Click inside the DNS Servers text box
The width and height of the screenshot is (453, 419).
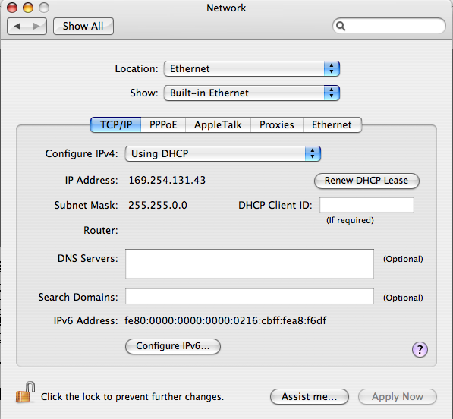(250, 264)
